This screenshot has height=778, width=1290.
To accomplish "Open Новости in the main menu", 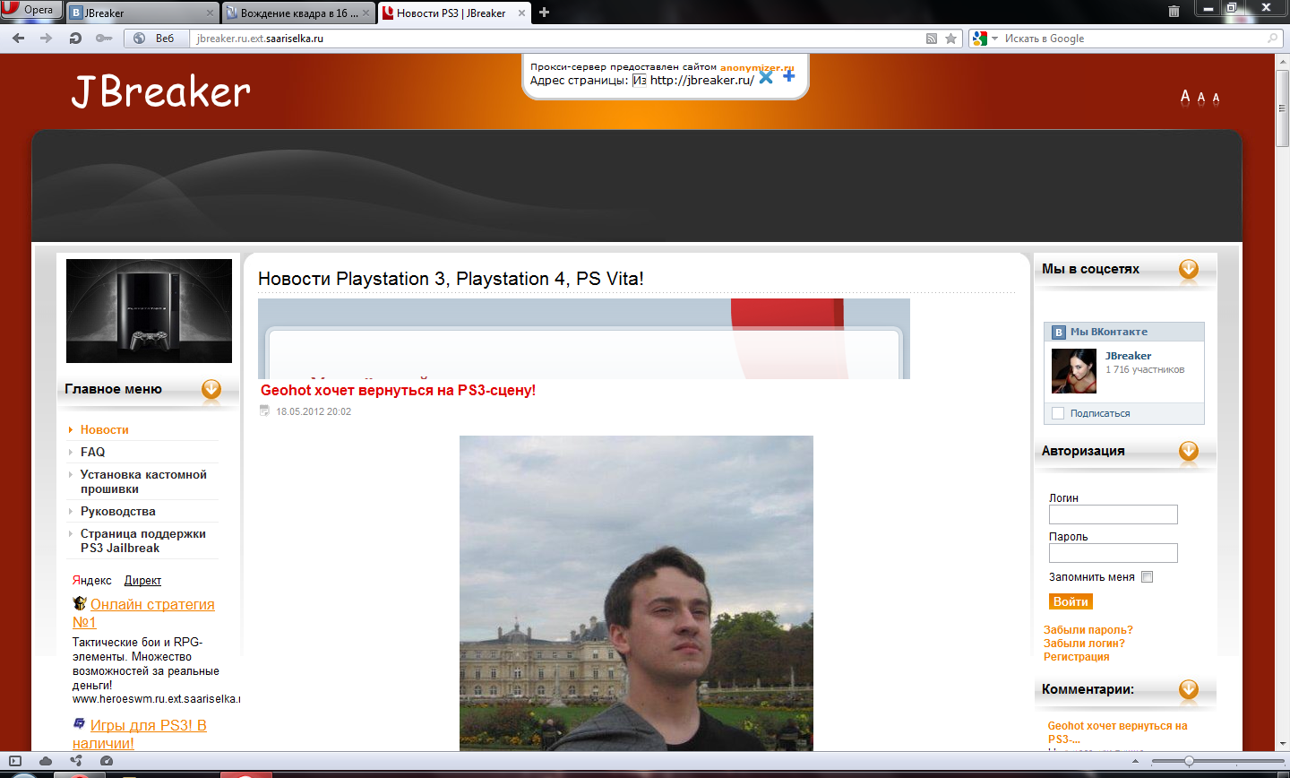I will [x=105, y=430].
